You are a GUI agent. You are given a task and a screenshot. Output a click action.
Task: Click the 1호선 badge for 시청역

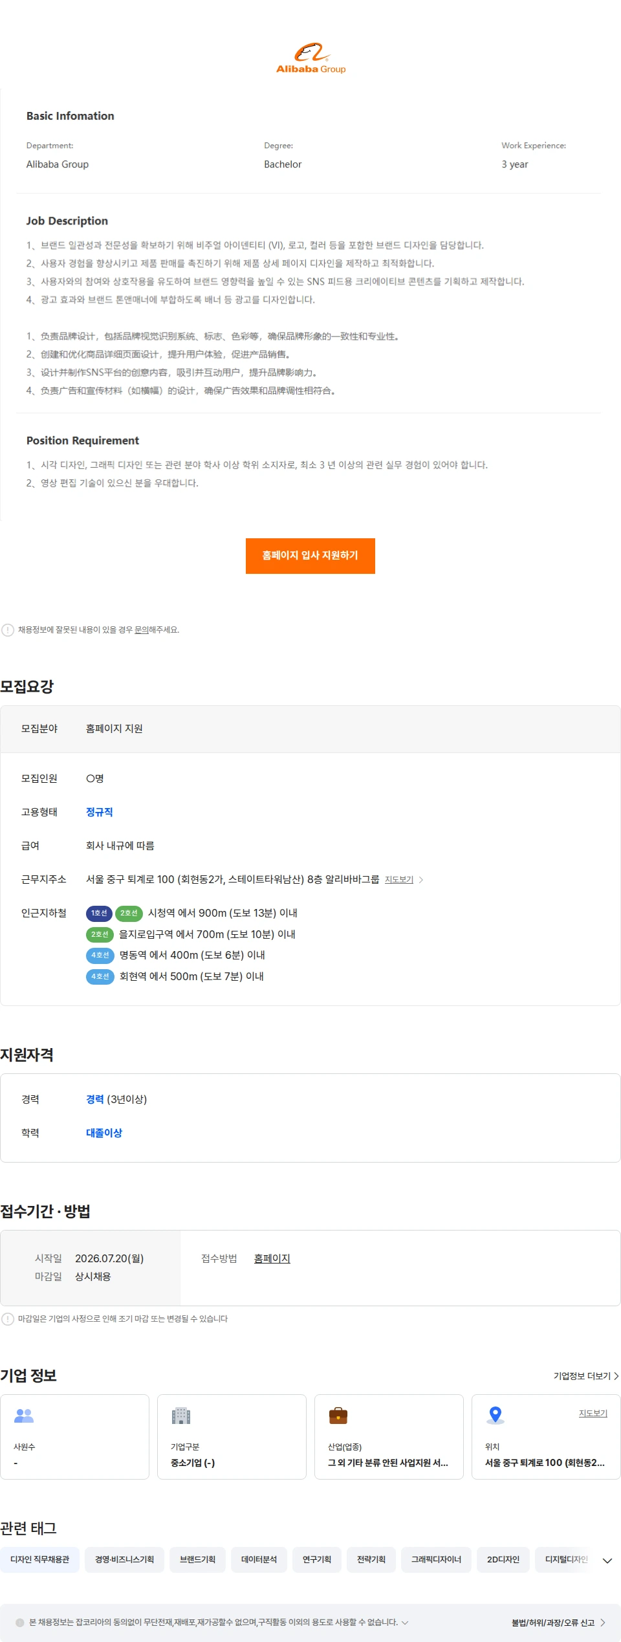click(99, 914)
